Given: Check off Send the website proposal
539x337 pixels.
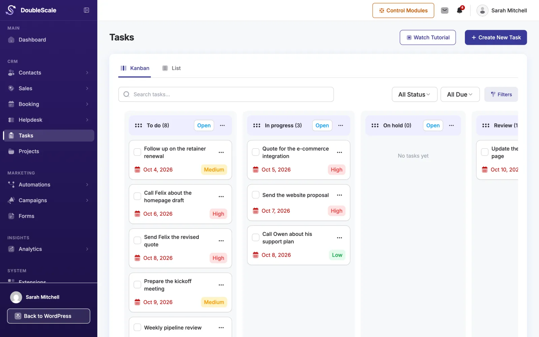Looking at the screenshot, I should 256,195.
